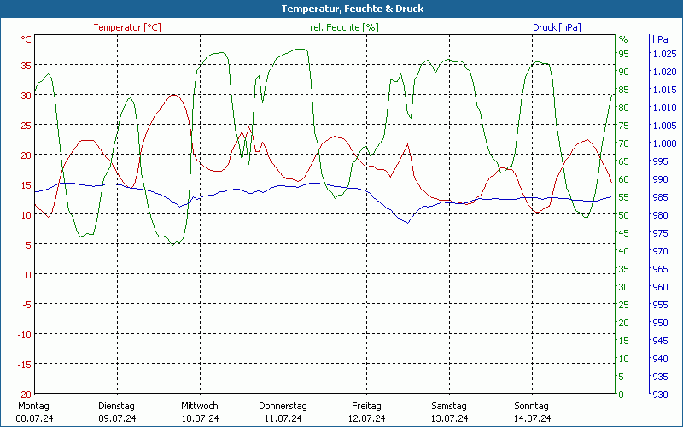Screen dimensions: 683x427
Task: Click pressure axis value '1.010'
Action: 664,108
